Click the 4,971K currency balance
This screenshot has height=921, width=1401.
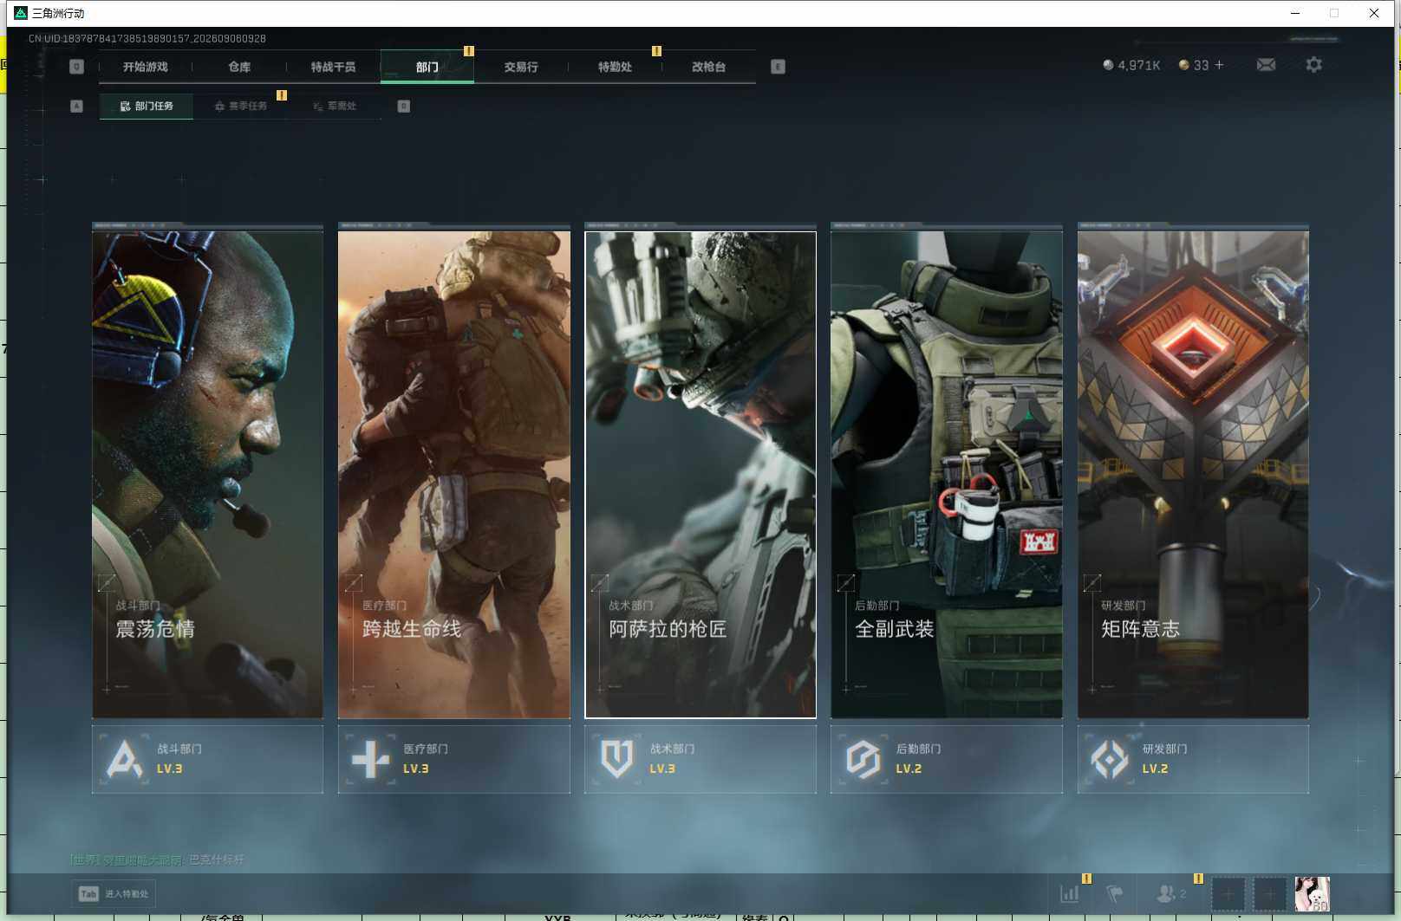click(x=1138, y=65)
